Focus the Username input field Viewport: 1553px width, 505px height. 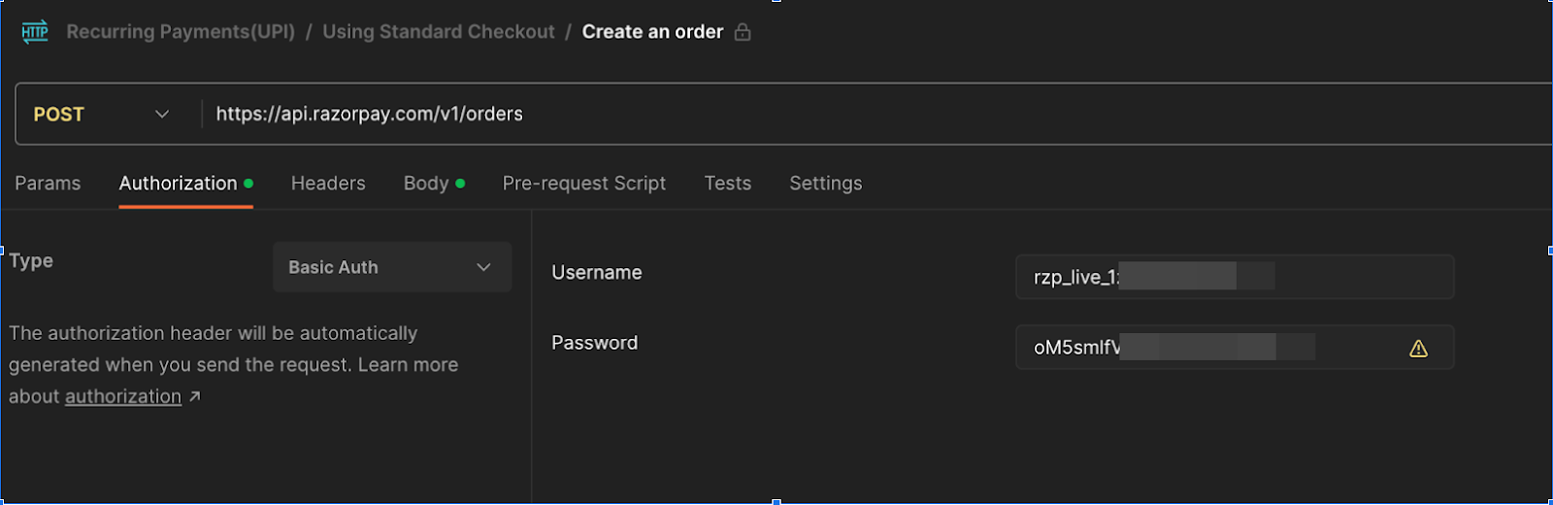click(x=1235, y=277)
